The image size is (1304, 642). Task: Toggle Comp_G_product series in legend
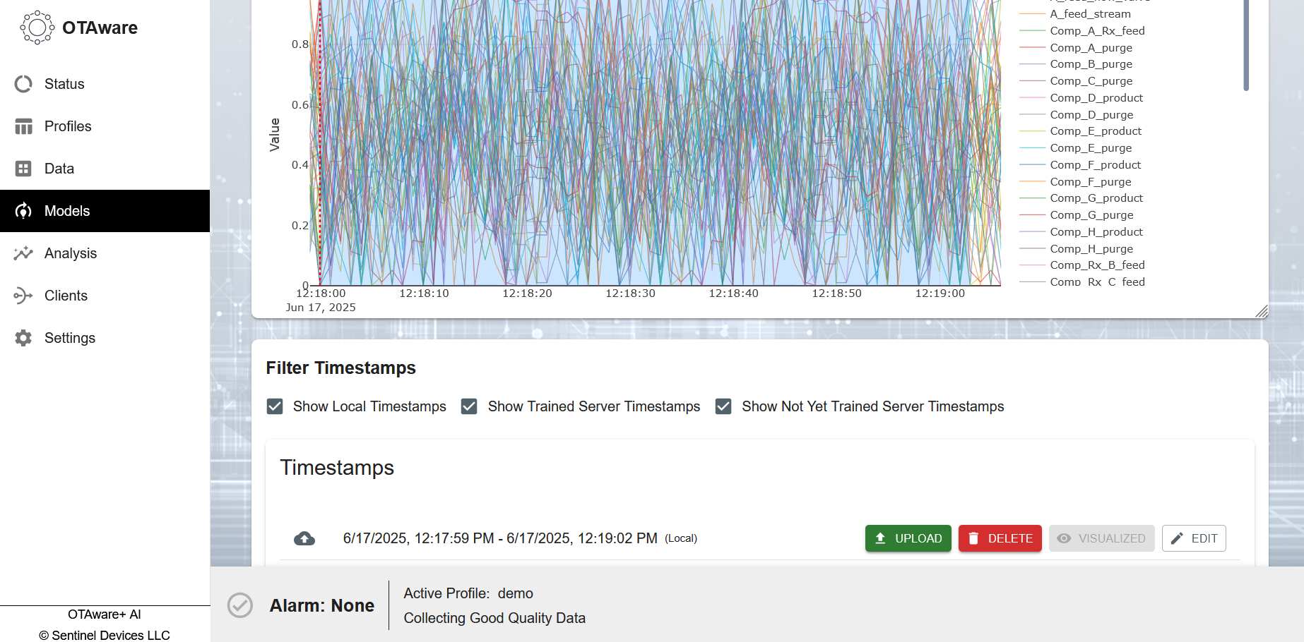tap(1096, 198)
